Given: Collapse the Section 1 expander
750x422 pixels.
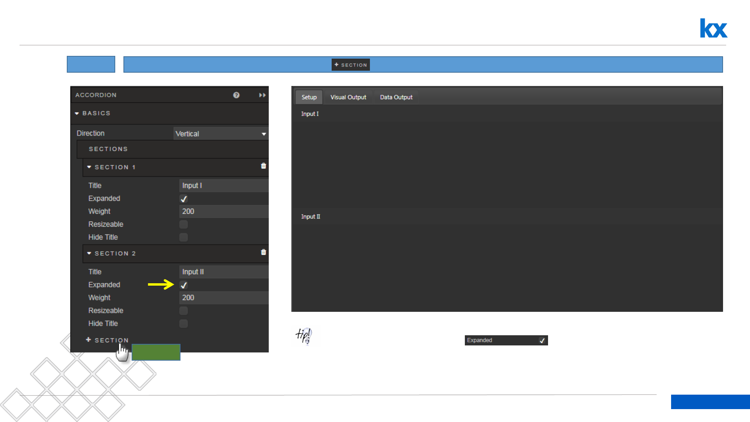Looking at the screenshot, I should click(89, 167).
